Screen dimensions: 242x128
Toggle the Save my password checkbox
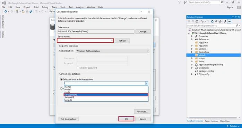coord(78,68)
